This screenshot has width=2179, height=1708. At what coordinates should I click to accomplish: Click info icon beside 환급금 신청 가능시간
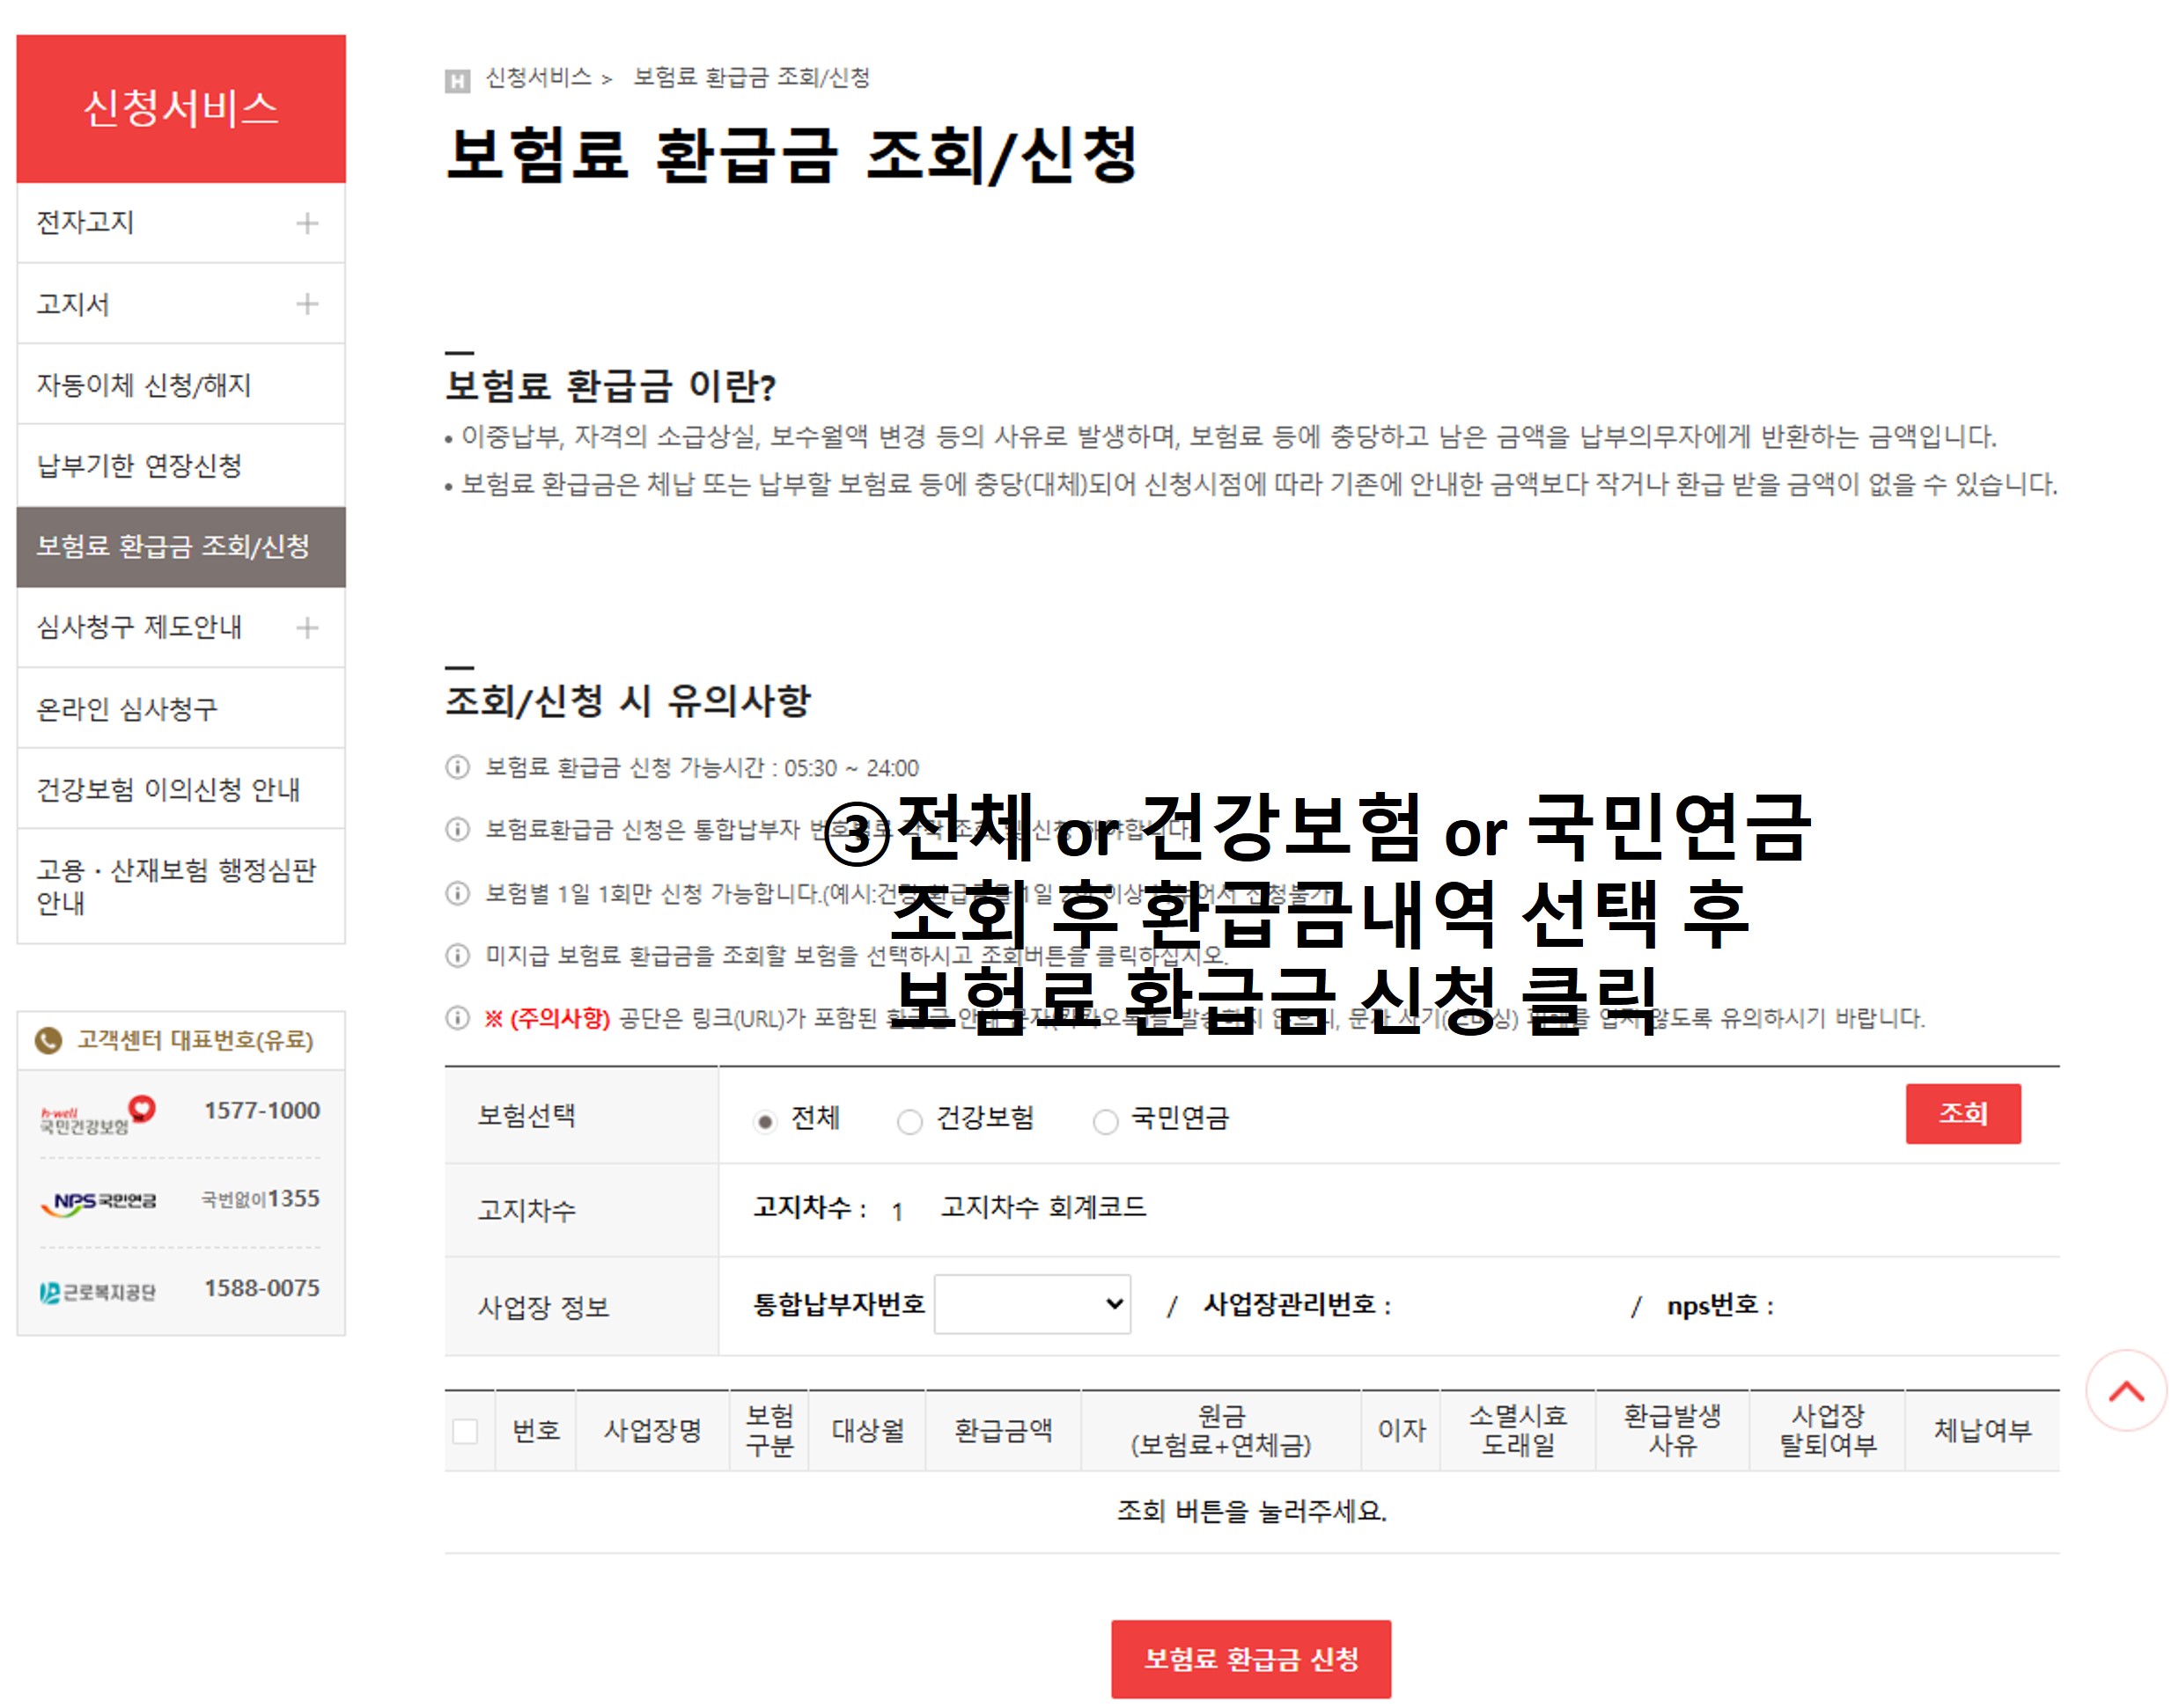point(457,767)
